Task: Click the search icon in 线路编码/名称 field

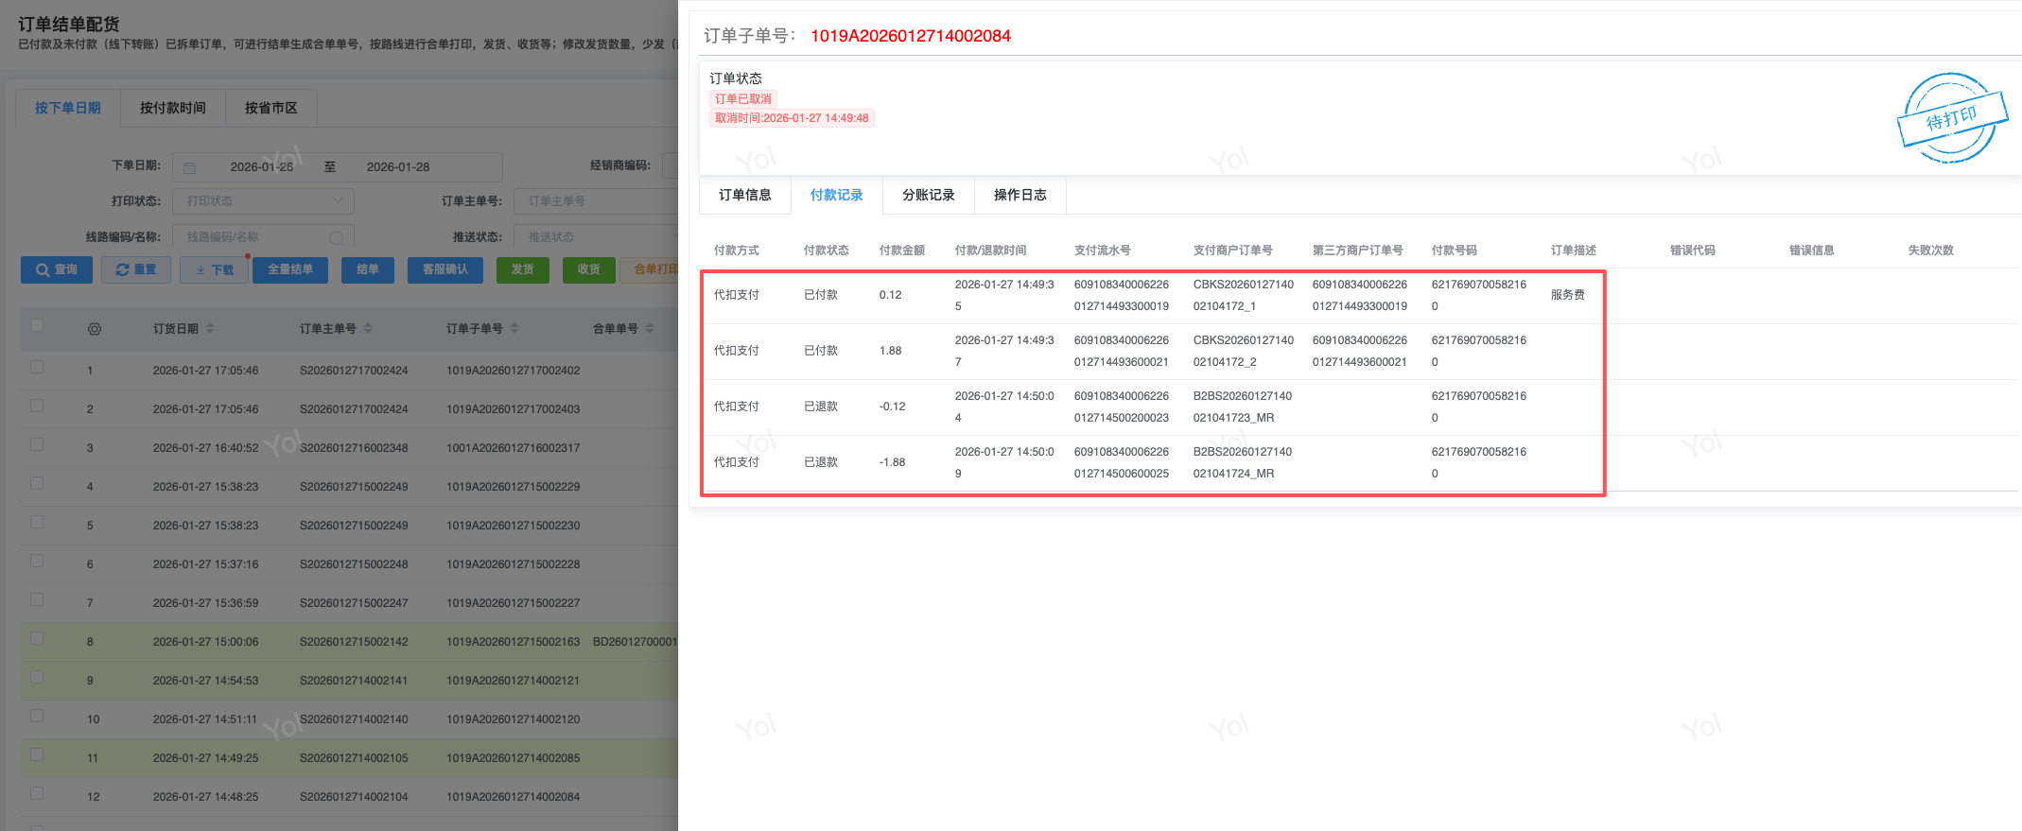Action: [336, 237]
